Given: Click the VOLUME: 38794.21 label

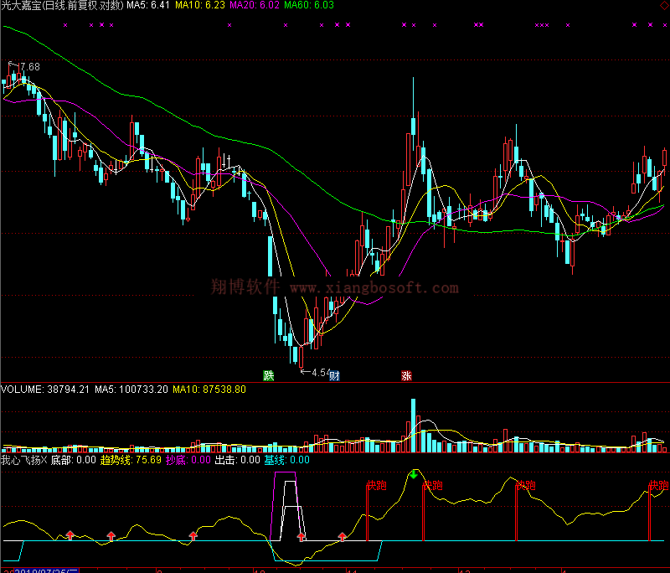Looking at the screenshot, I should click(x=45, y=390).
